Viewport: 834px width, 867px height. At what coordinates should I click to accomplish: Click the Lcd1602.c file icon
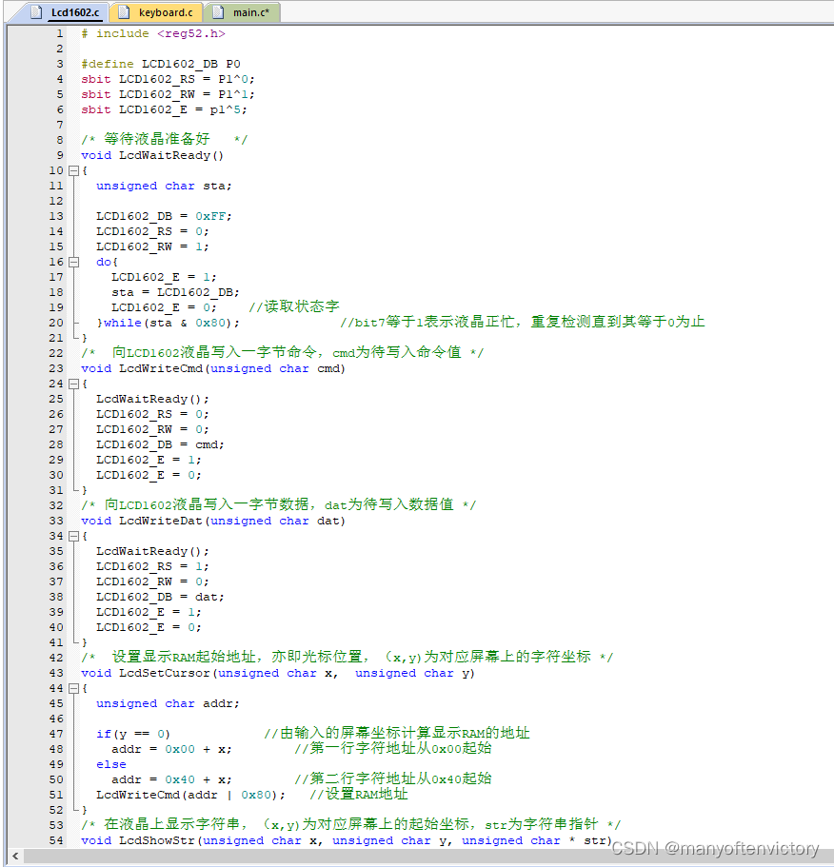36,12
